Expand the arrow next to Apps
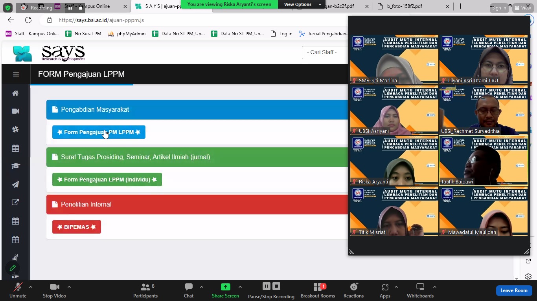This screenshot has width=537, height=301. (396, 287)
